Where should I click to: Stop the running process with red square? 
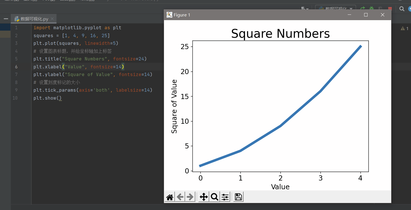[x=390, y=9]
